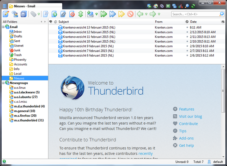Click the mail sync icon in title area
Screen dimensions: 227x166
click(x=174, y=6)
